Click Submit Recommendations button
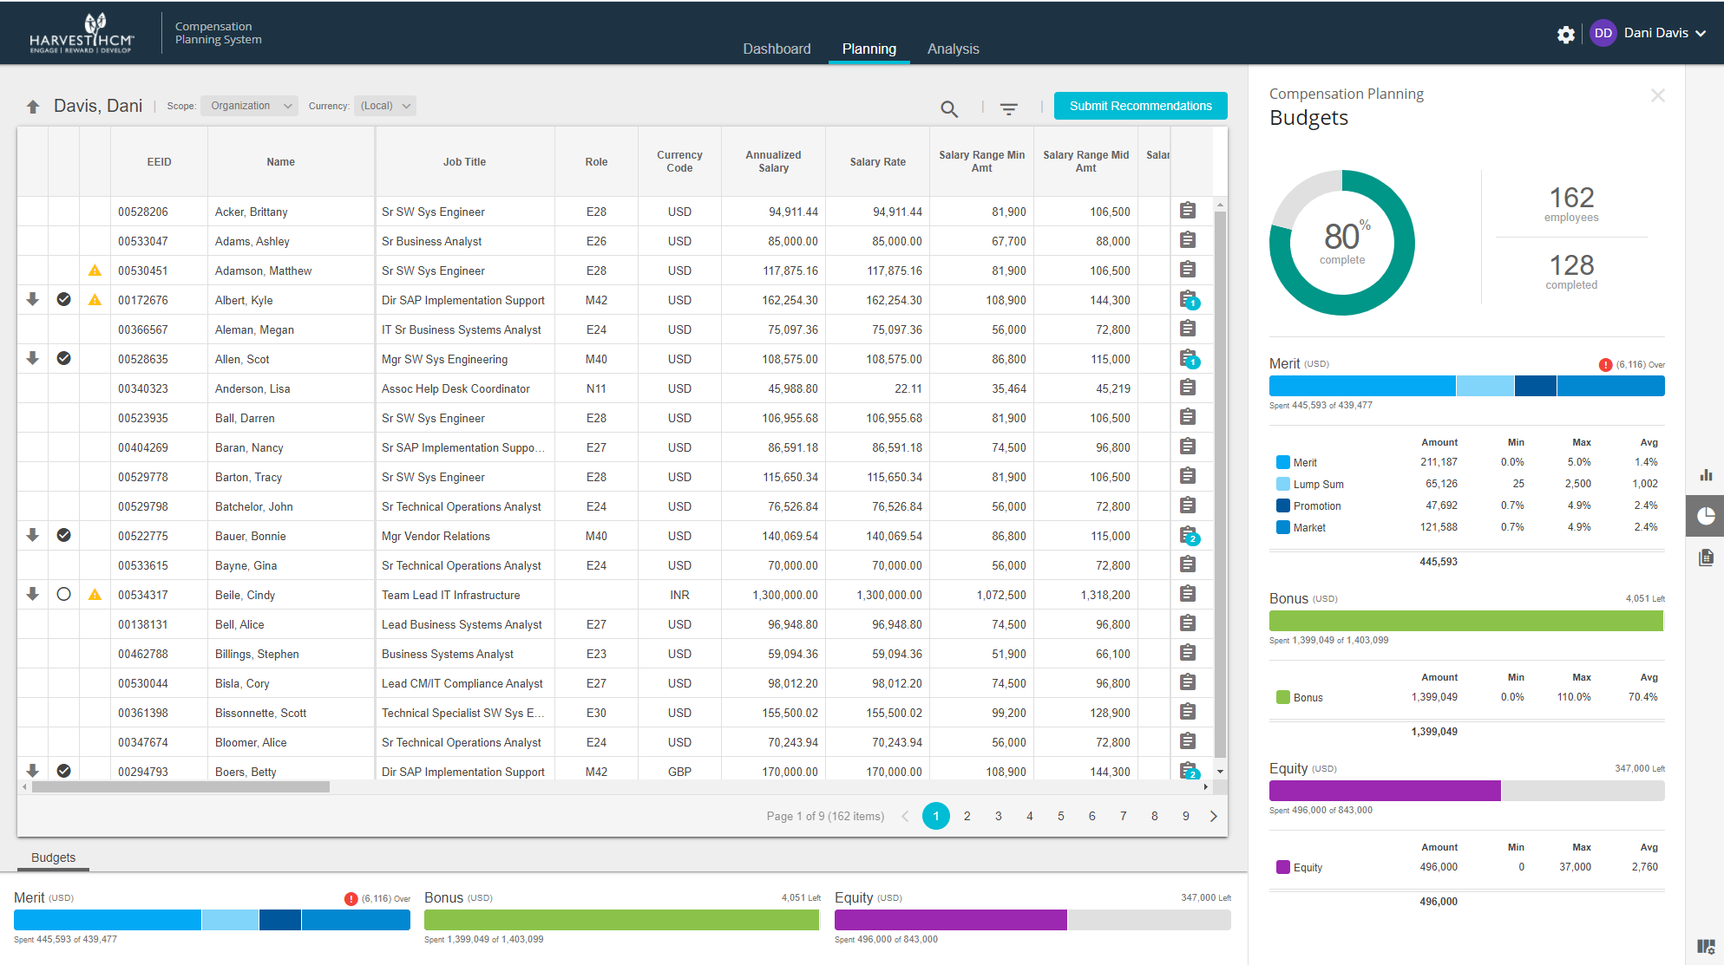1724x965 pixels. click(1140, 106)
